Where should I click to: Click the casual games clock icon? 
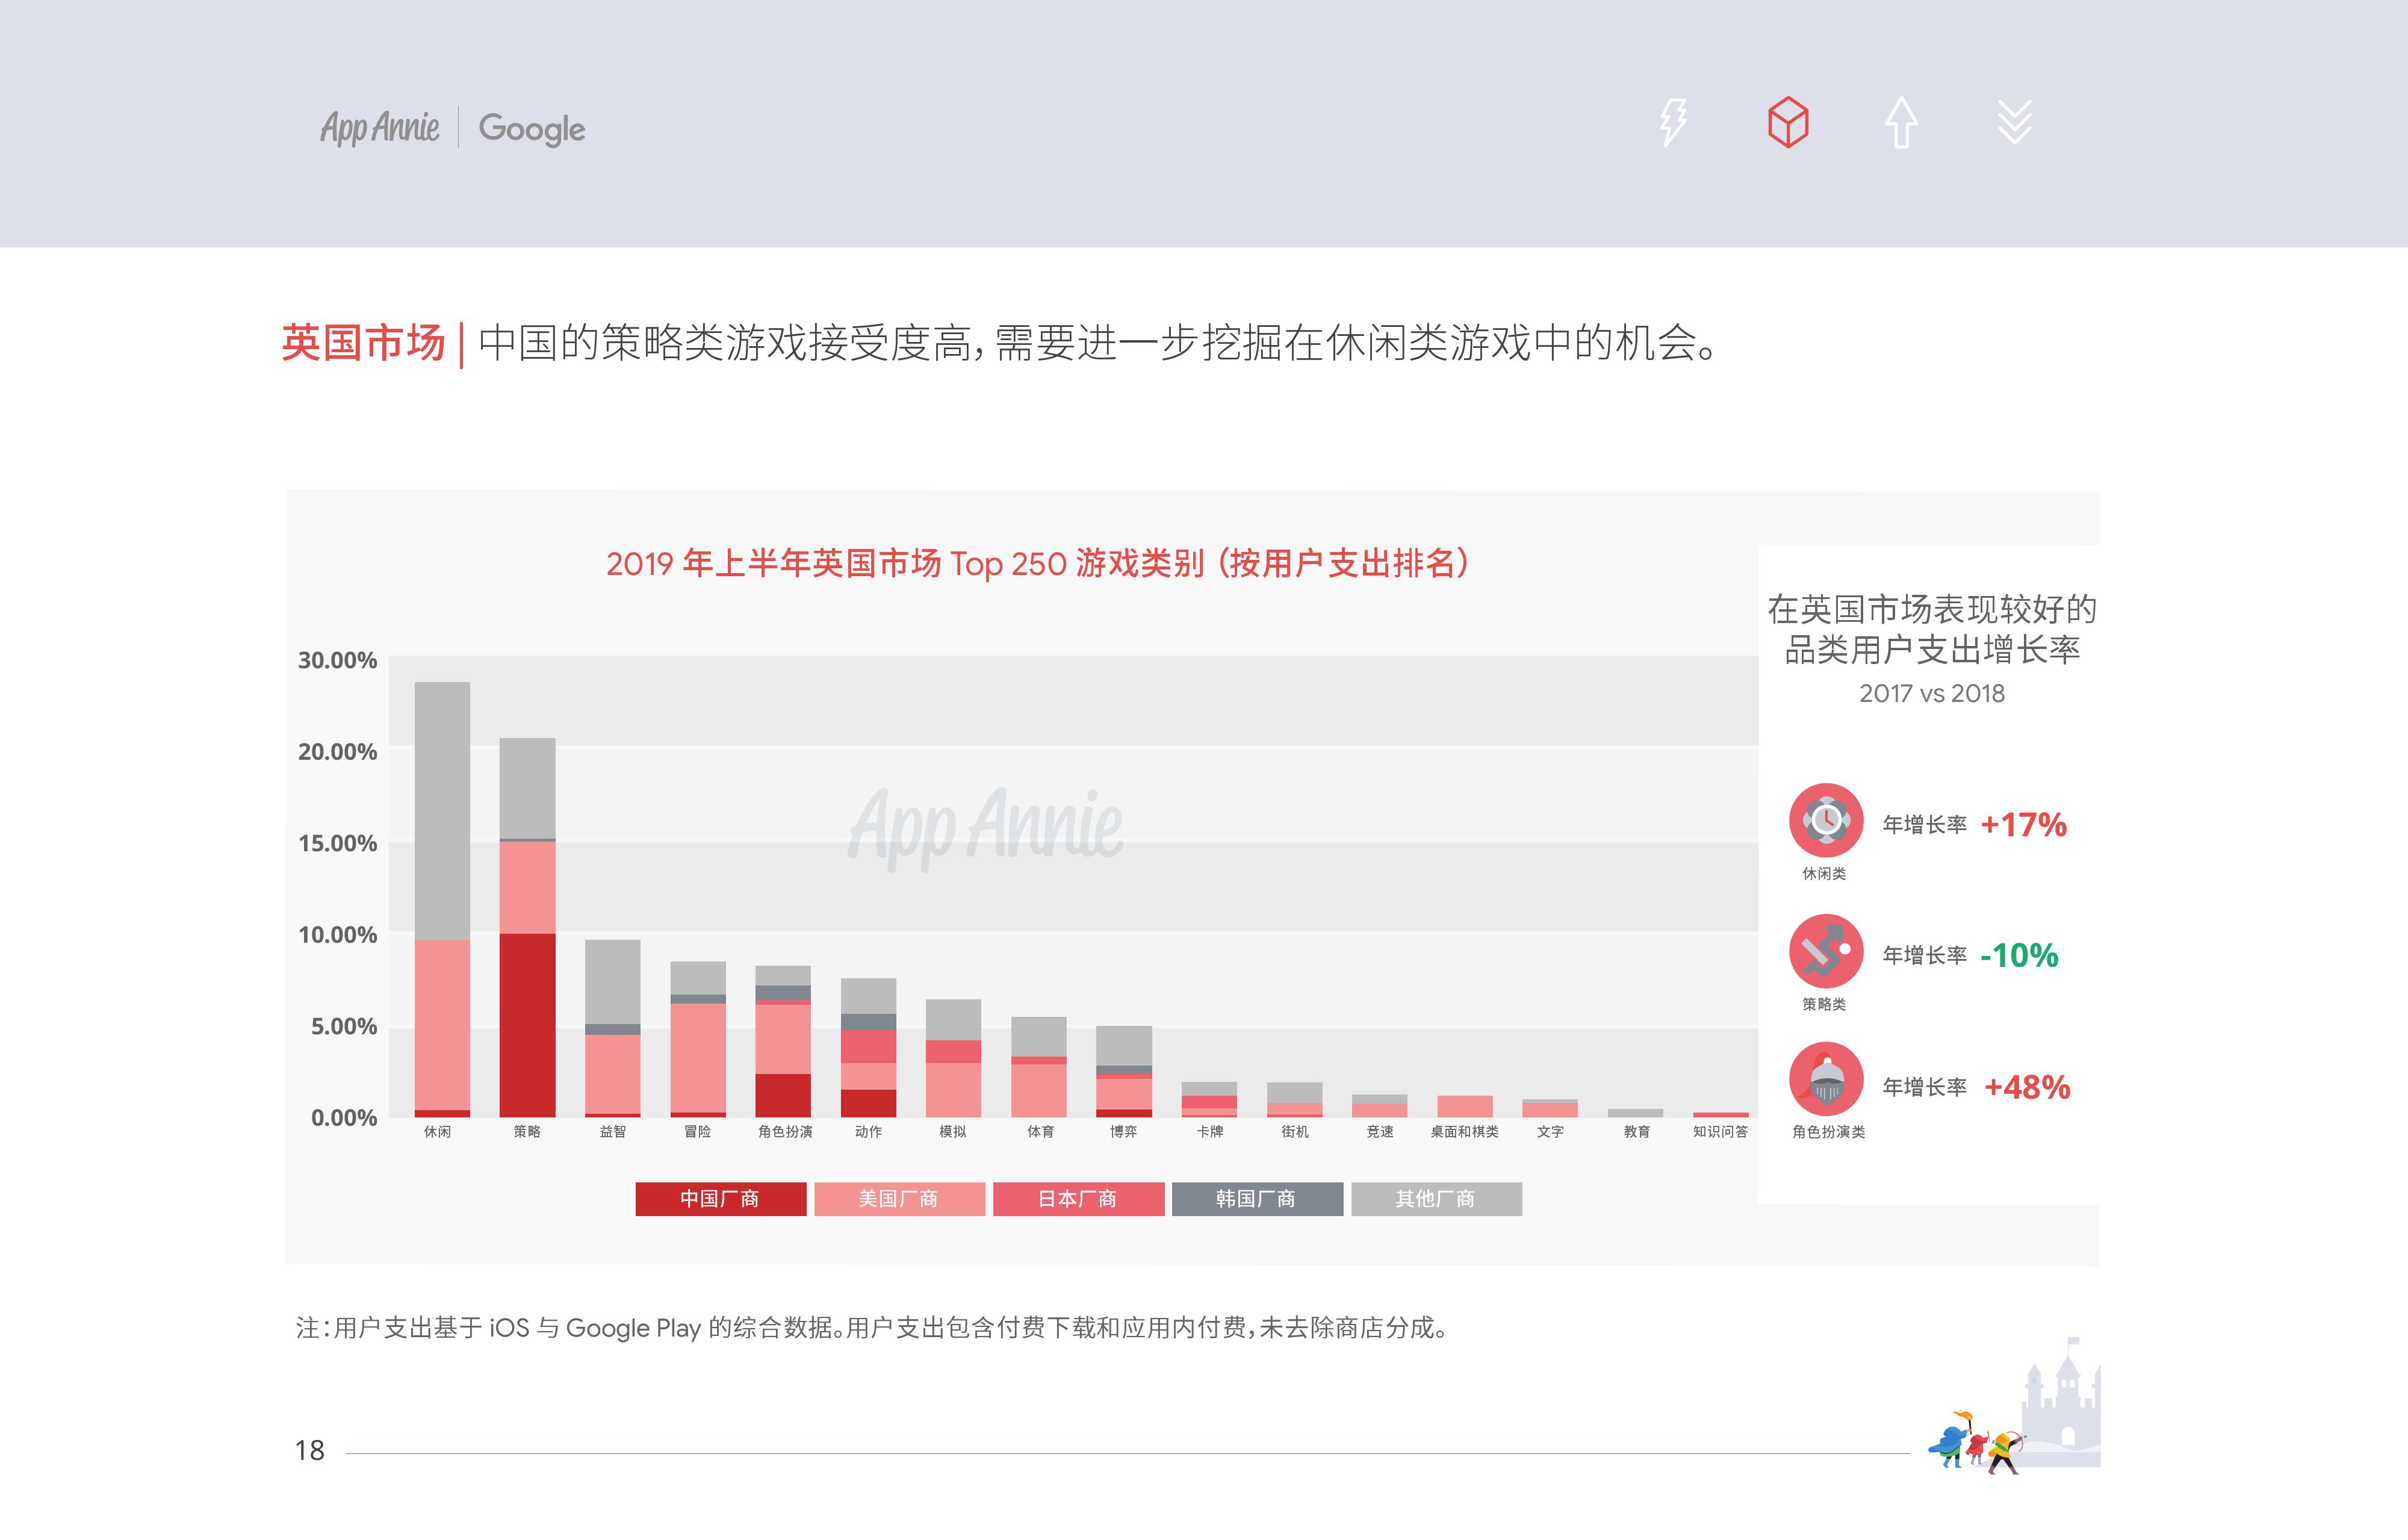click(x=1825, y=820)
